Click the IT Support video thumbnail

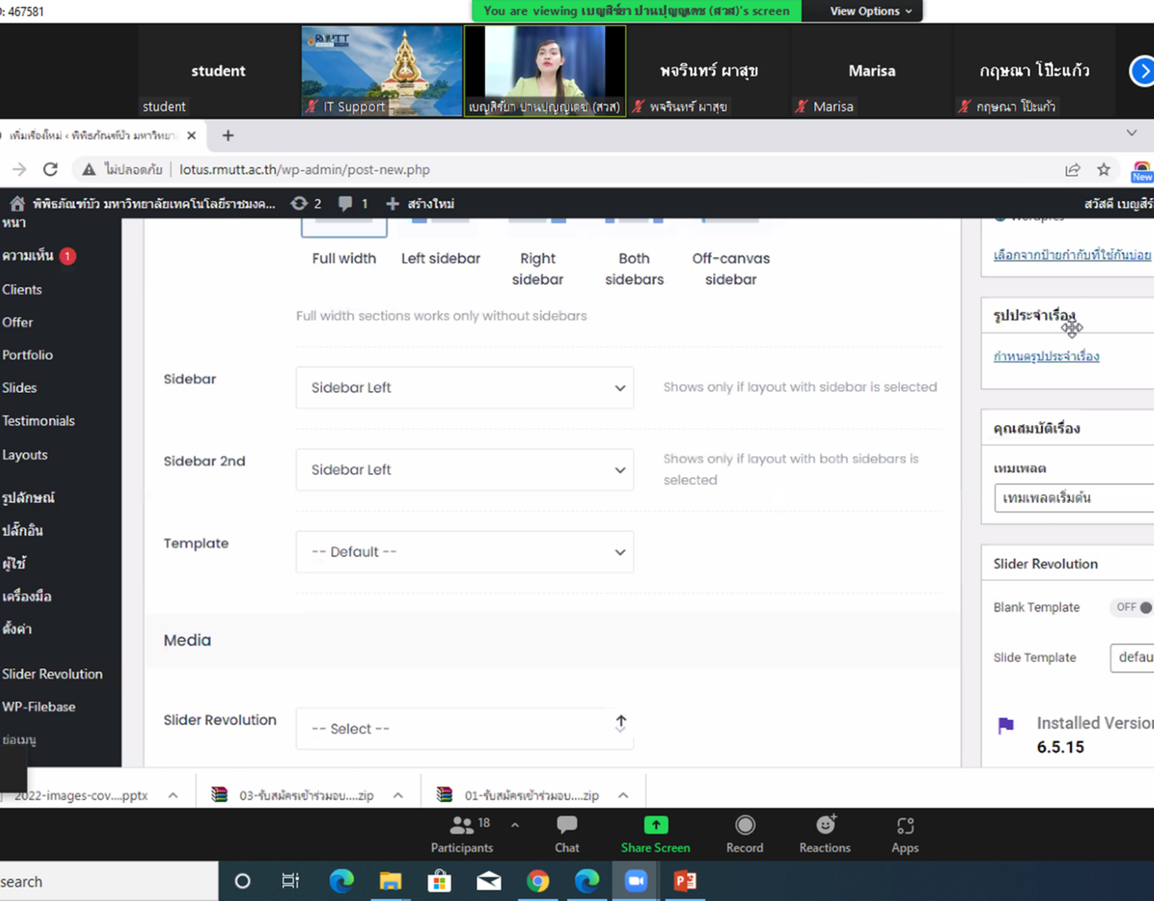click(x=381, y=71)
